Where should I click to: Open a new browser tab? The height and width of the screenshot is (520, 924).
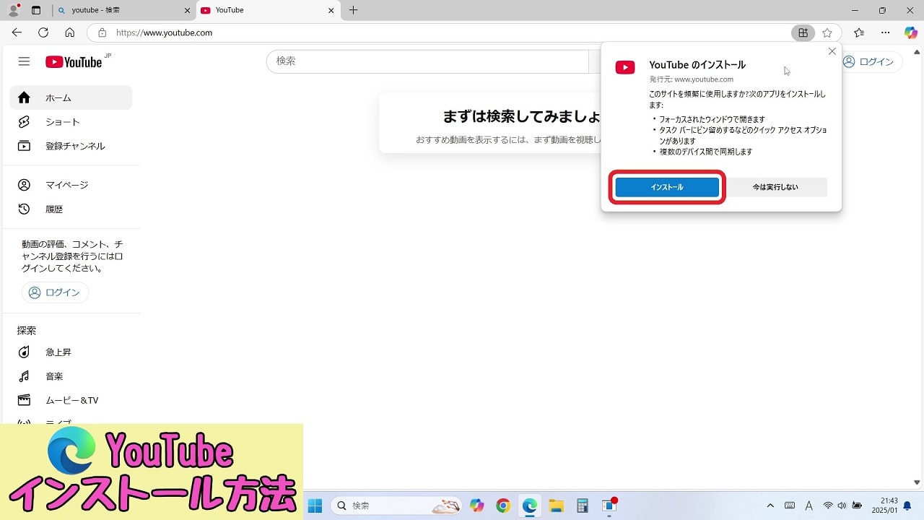(x=353, y=10)
